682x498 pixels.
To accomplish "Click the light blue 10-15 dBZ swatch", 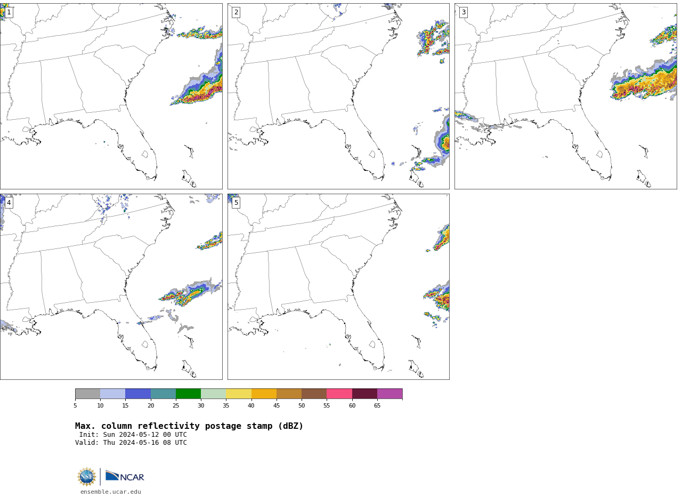I will [x=113, y=394].
